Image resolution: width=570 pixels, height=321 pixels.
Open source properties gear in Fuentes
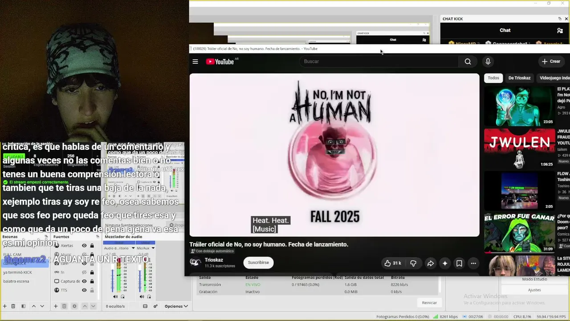[x=74, y=306]
